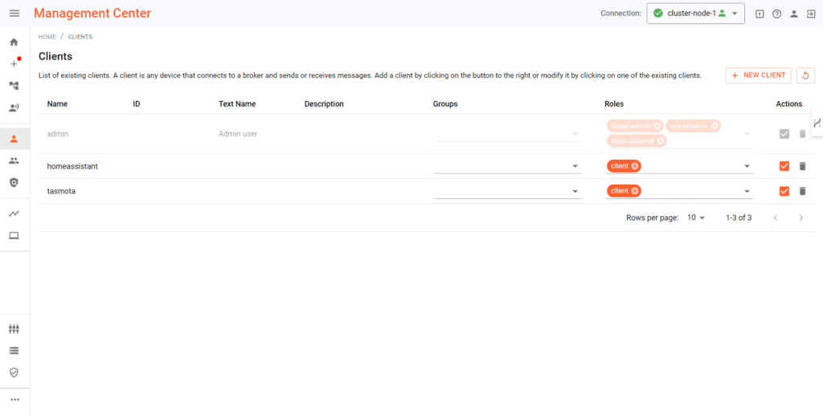Disable the homeassistant client checkbox
Viewport: 823px width, 415px height.
point(784,166)
